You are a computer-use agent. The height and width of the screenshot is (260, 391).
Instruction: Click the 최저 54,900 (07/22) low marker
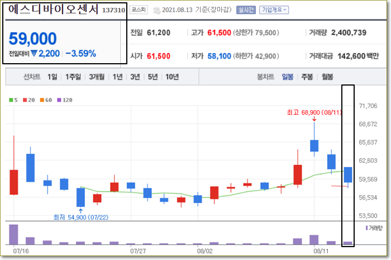[81, 218]
